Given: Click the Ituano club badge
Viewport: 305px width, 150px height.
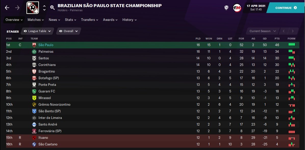Looking at the screenshot, I should click(x=34, y=138).
